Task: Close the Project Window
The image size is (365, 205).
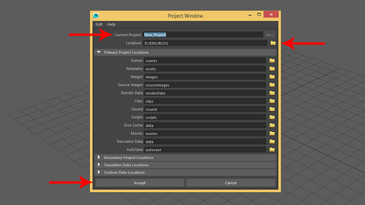Action: coord(271,15)
